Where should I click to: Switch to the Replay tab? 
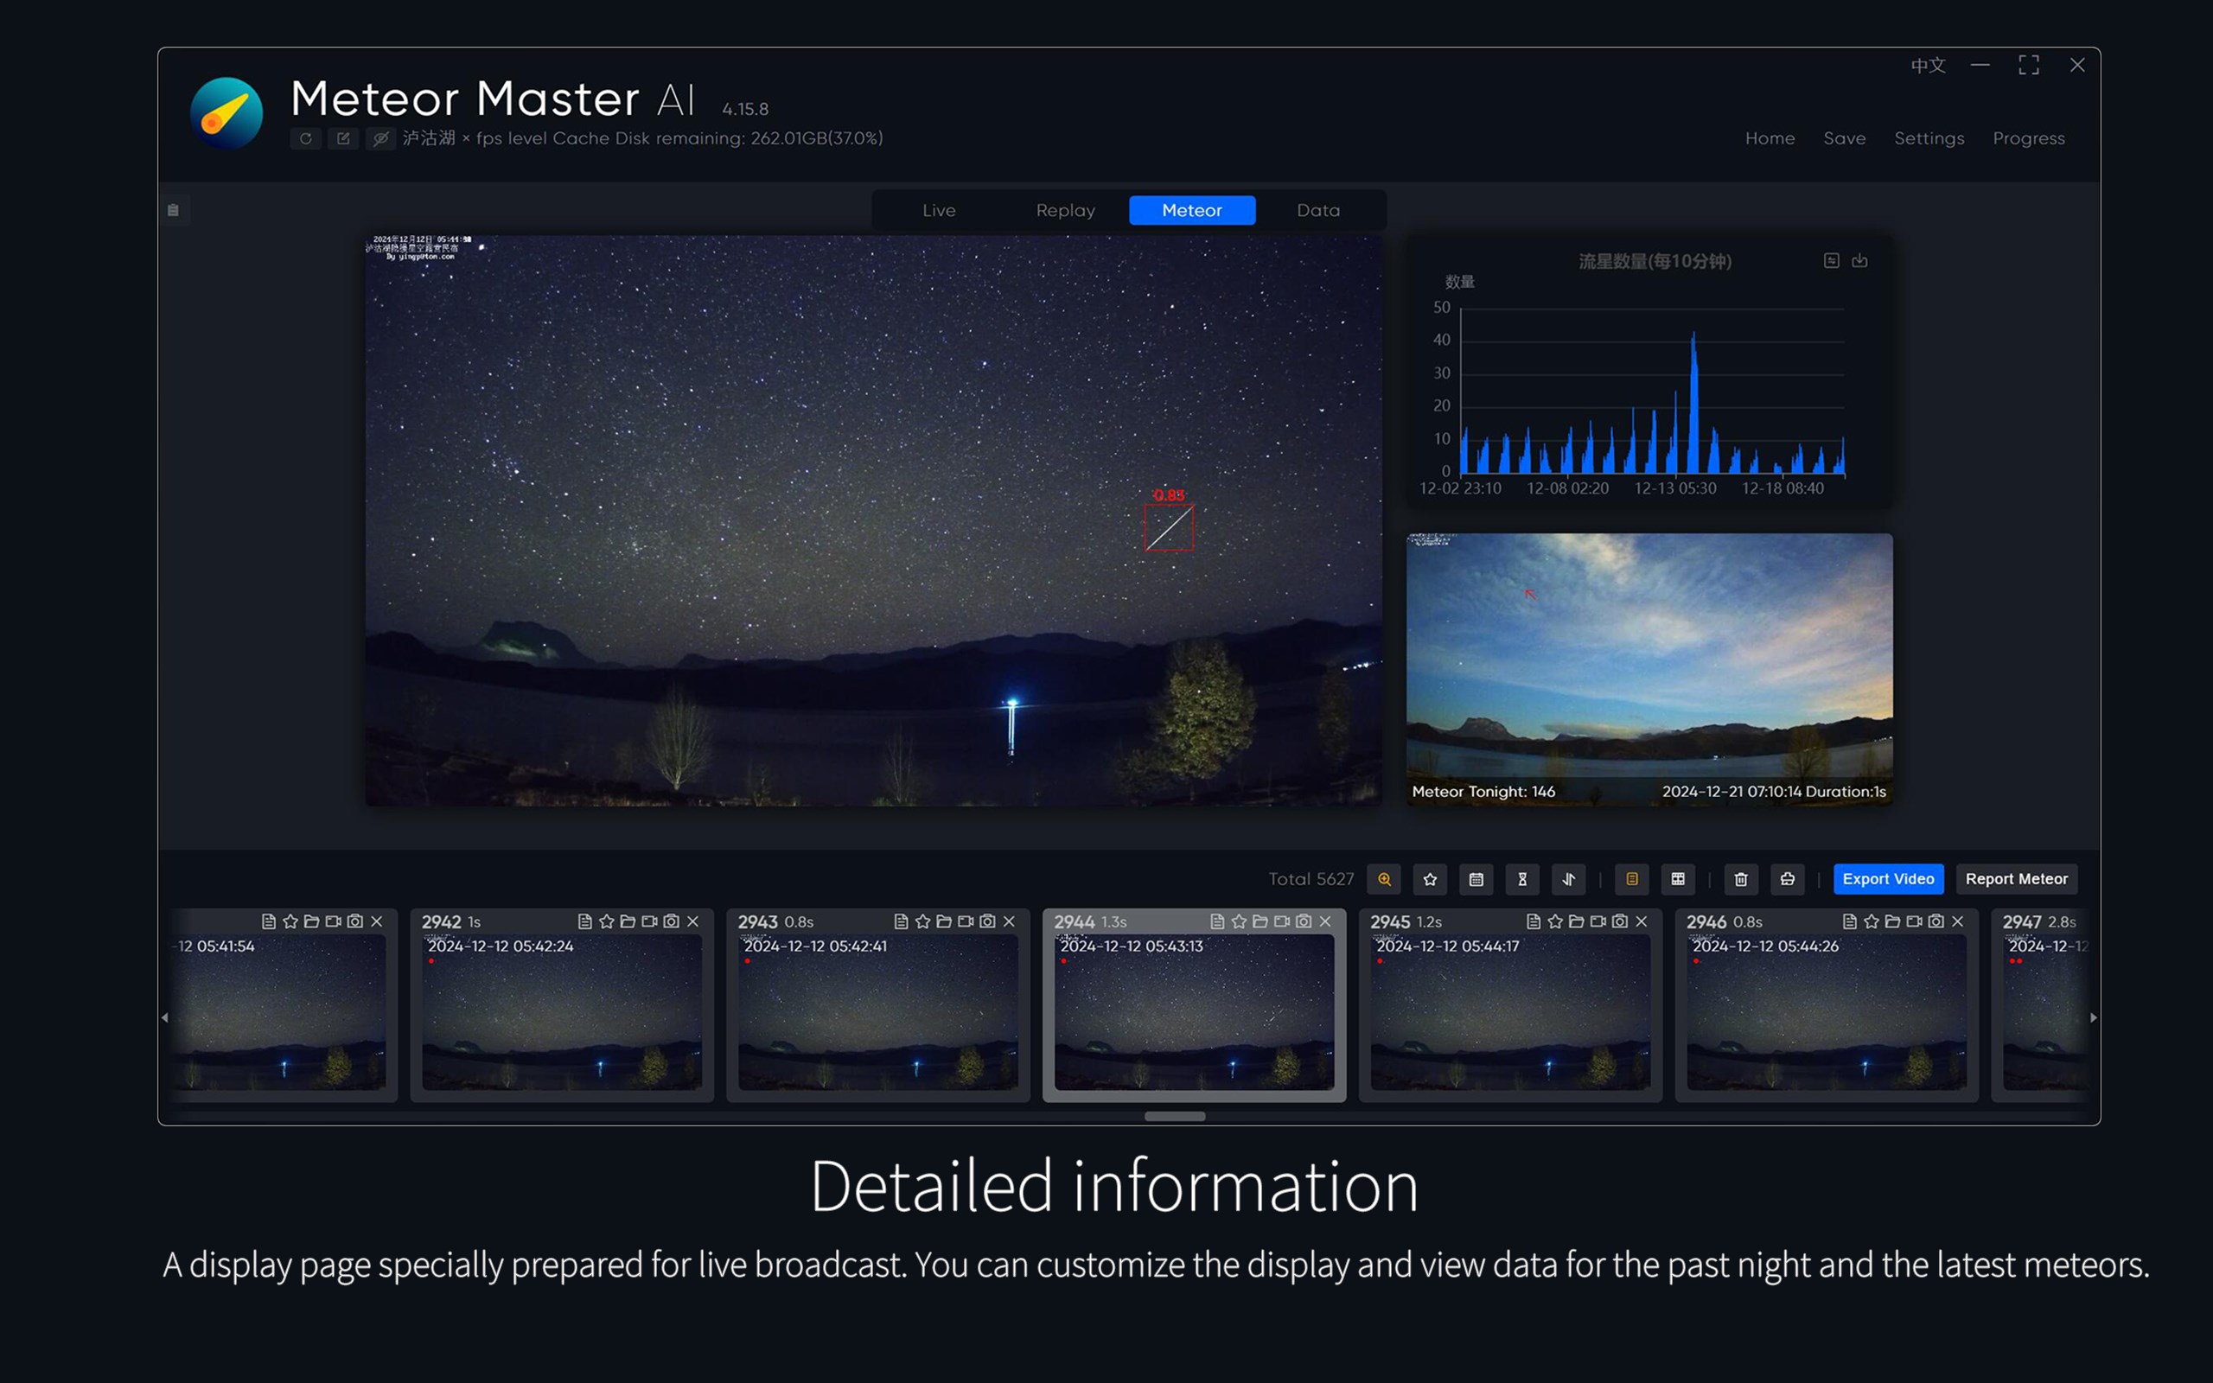tap(1064, 209)
